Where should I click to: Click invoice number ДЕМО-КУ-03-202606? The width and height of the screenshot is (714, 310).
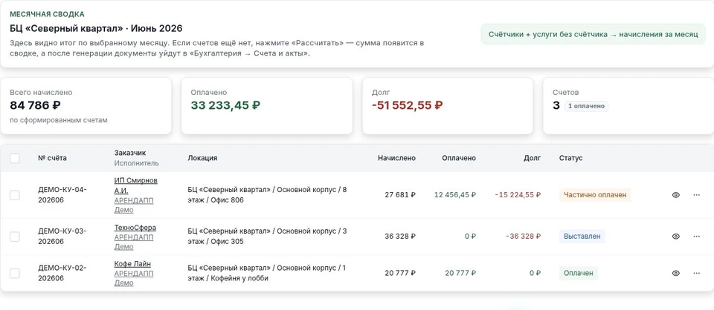62,236
